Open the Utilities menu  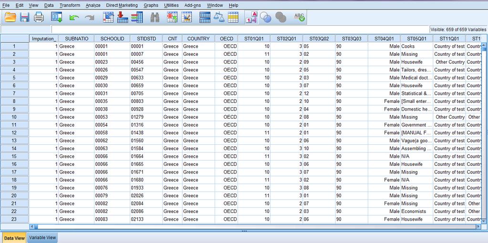tap(171, 5)
